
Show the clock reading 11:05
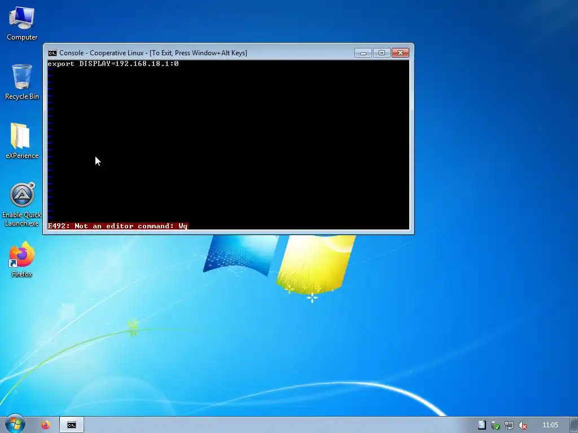[550, 425]
